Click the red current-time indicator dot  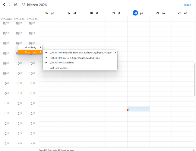128,110
